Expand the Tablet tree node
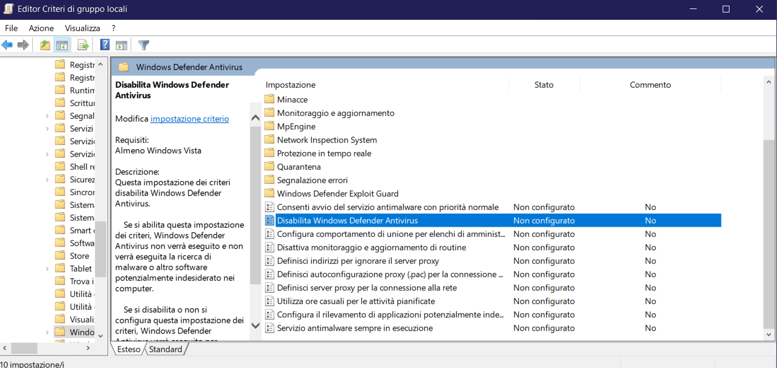 (x=48, y=269)
